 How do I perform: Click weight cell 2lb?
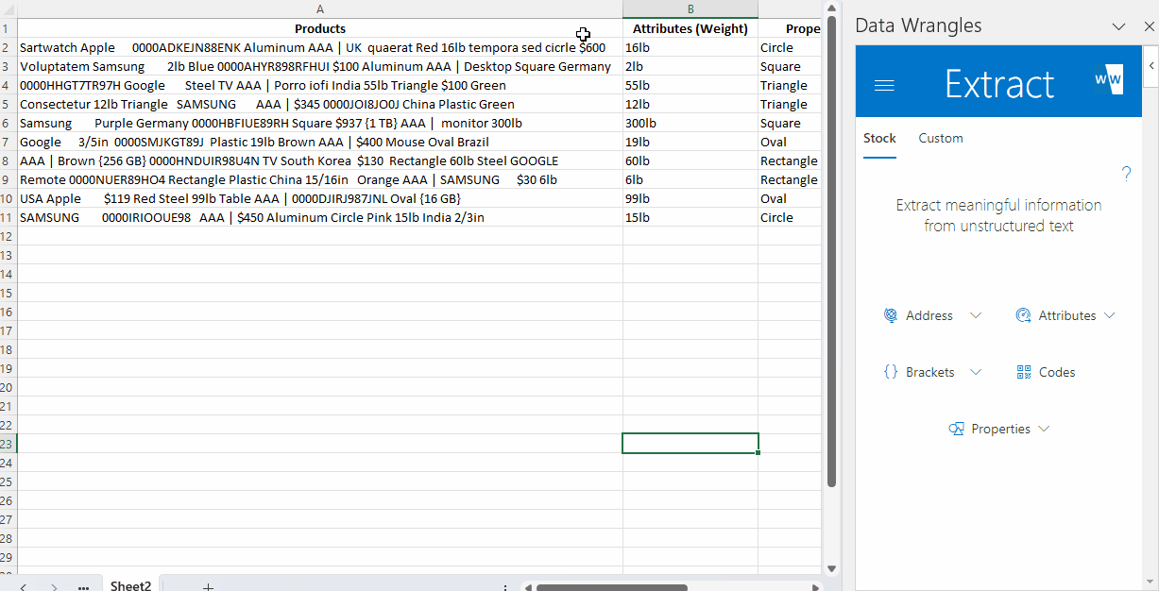(690, 66)
